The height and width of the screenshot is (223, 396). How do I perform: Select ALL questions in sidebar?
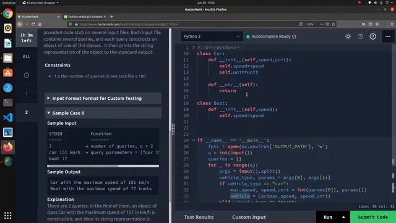(x=26, y=56)
